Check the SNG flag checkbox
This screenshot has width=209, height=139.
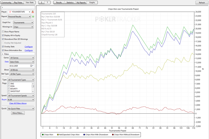pyautogui.click(x=9, y=84)
